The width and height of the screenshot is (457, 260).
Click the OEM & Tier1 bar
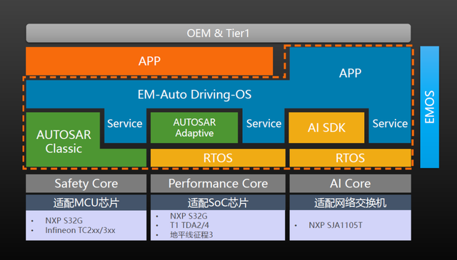tap(219, 33)
